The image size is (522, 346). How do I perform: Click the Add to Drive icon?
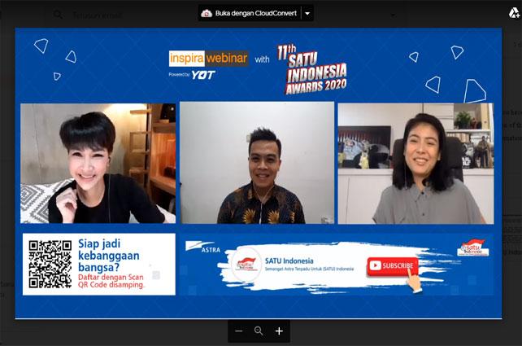click(x=515, y=13)
